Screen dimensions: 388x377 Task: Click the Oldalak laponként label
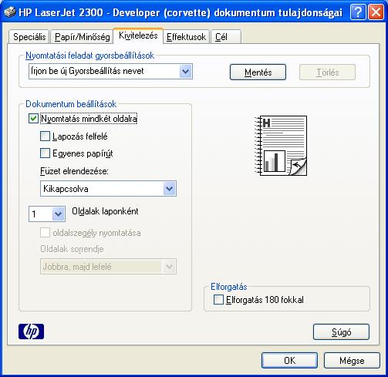click(x=105, y=211)
